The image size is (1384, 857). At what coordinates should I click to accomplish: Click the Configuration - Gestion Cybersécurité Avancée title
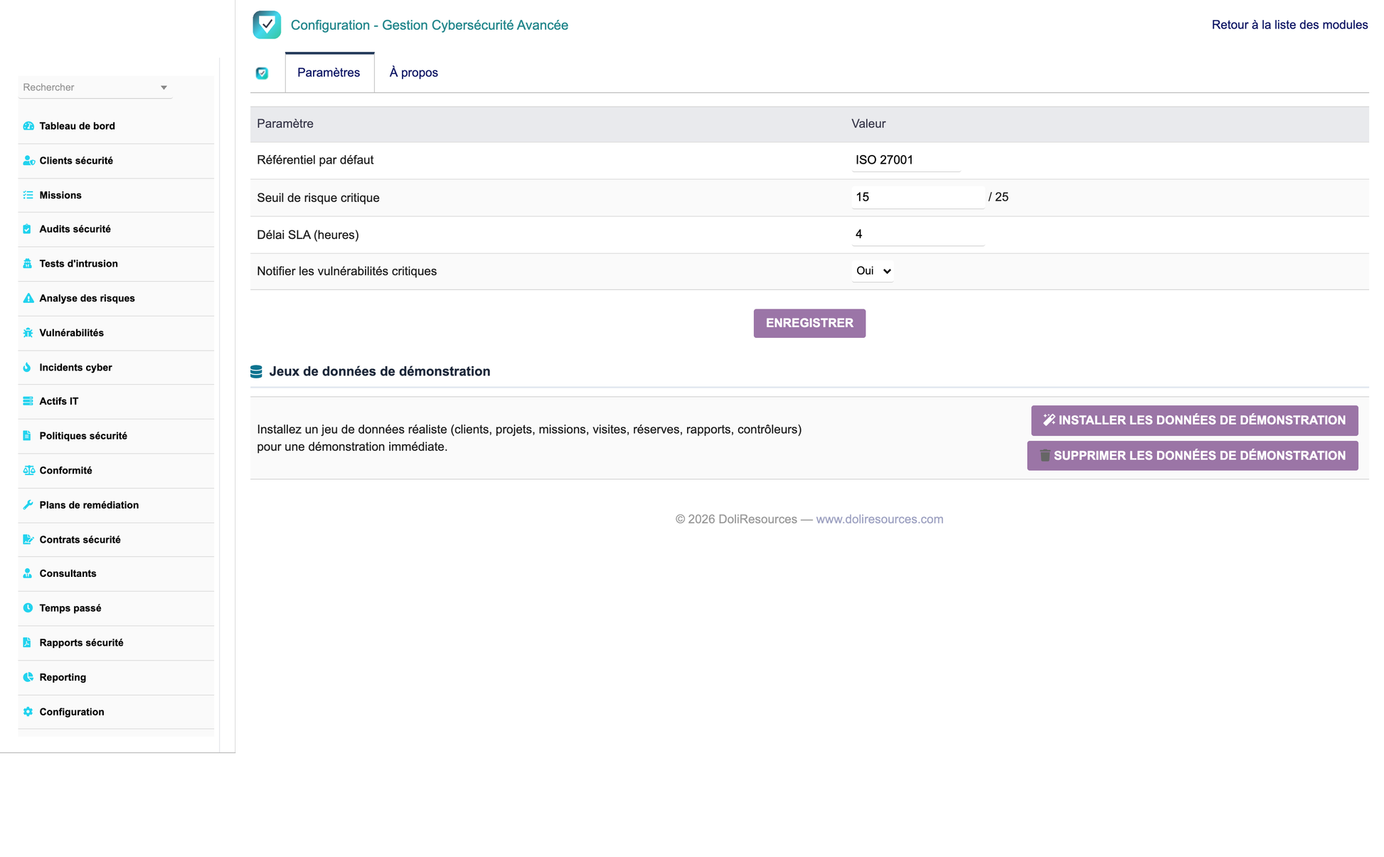tap(429, 25)
